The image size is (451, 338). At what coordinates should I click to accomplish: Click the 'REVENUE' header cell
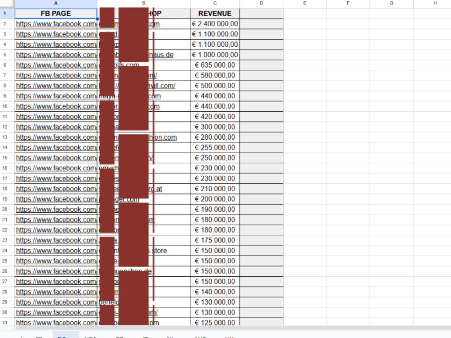pyautogui.click(x=215, y=14)
